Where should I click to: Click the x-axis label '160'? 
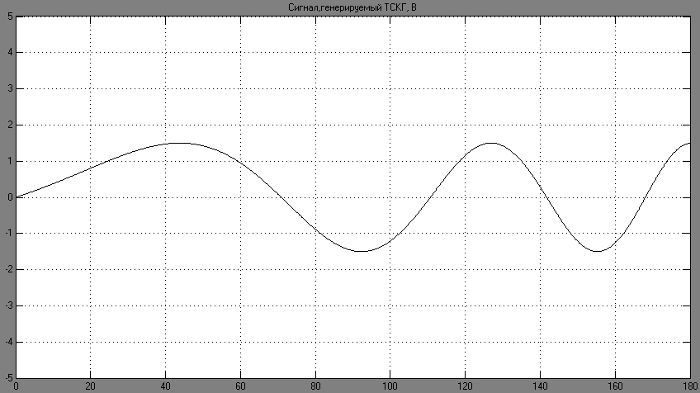click(x=615, y=386)
